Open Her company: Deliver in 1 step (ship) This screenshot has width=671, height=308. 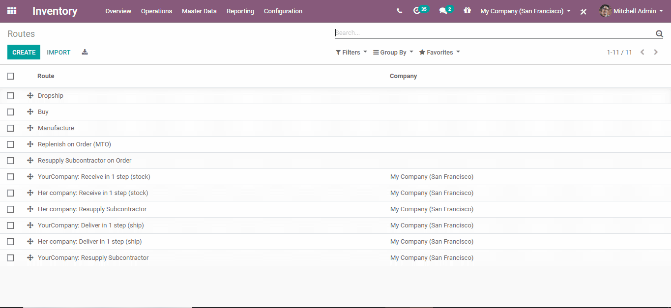point(89,242)
